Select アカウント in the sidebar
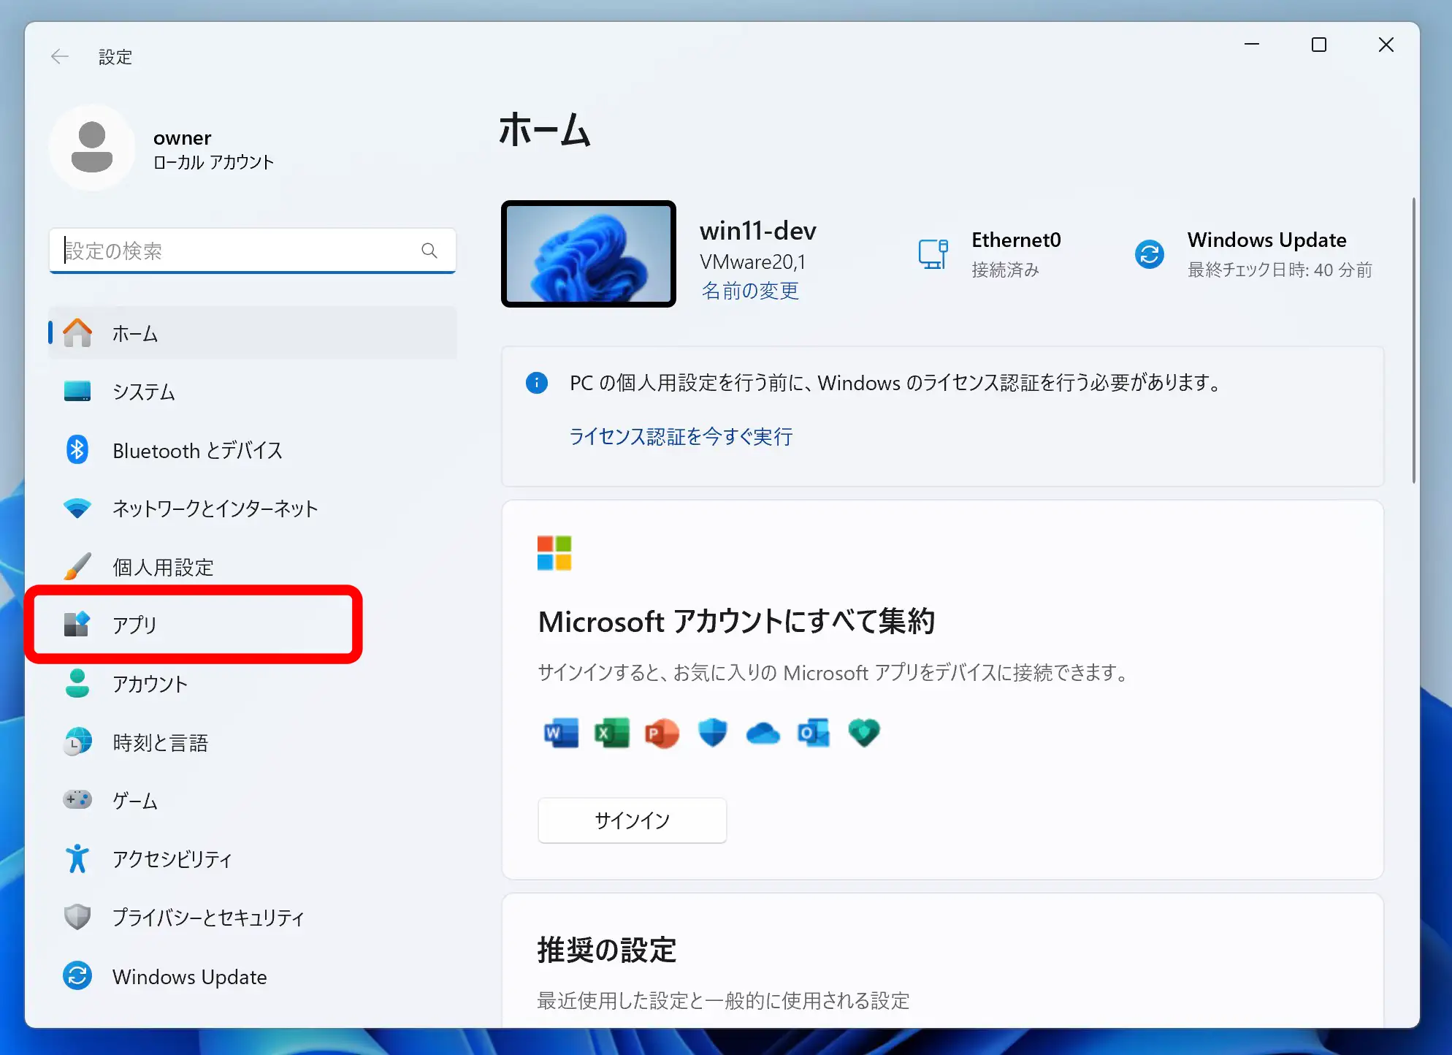The height and width of the screenshot is (1055, 1452). (253, 683)
